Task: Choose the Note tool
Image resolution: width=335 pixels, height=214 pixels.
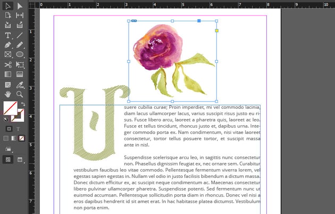Action: coord(8,85)
